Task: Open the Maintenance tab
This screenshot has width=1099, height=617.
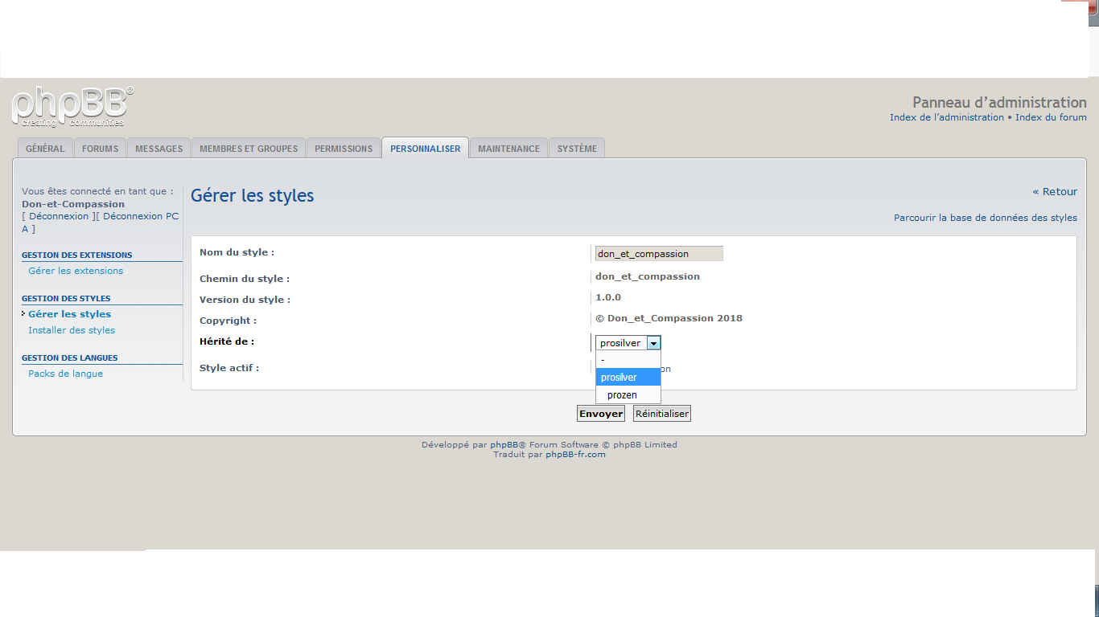Action: click(x=508, y=149)
